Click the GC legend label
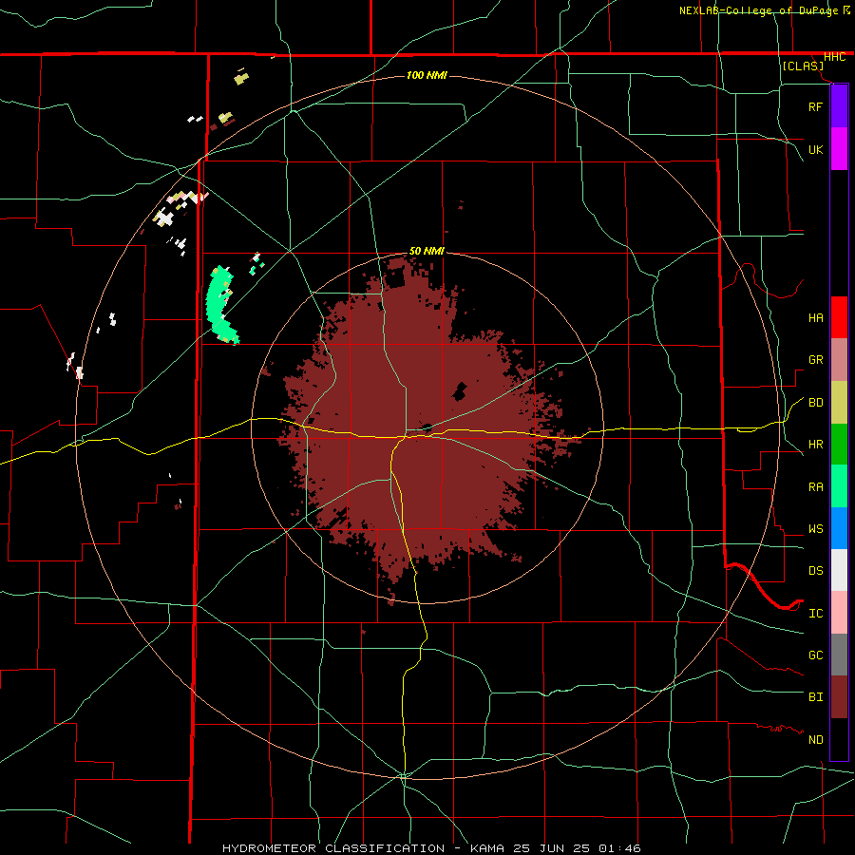The width and height of the screenshot is (855, 855). pos(815,655)
